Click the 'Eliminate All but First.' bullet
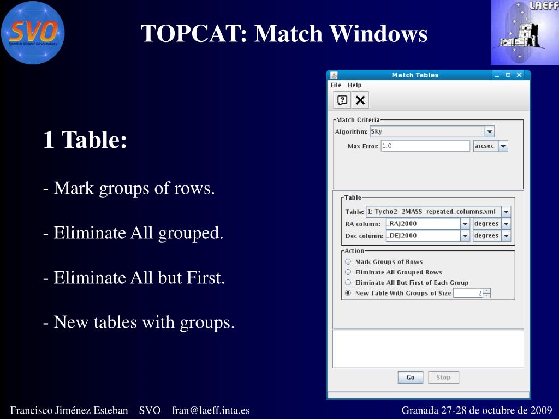The width and height of the screenshot is (559, 419). point(134,278)
